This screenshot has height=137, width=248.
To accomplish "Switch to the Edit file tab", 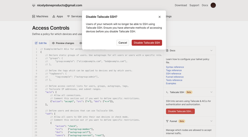I will coord(41,43).
